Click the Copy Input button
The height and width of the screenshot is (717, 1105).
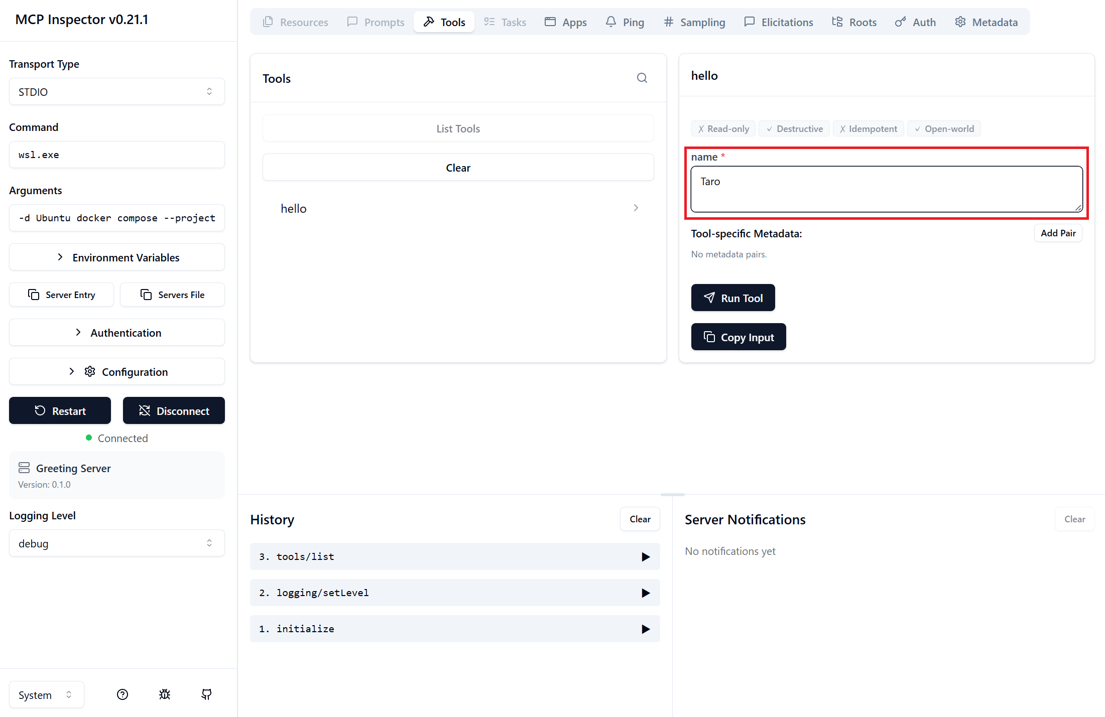pos(739,337)
